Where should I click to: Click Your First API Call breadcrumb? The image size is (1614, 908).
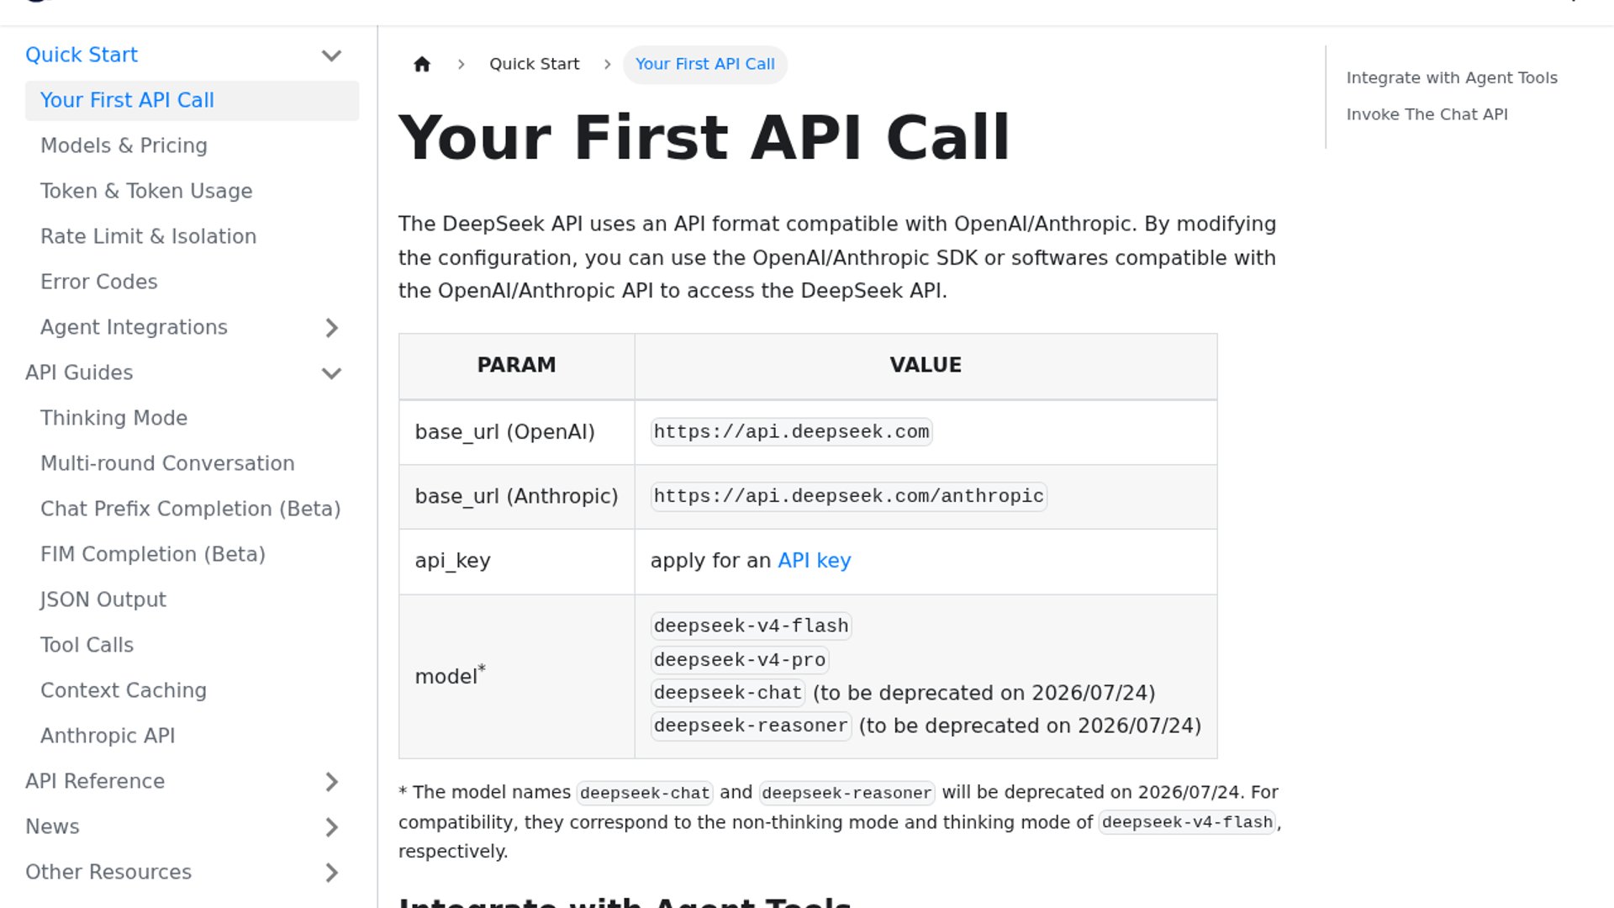[705, 64]
